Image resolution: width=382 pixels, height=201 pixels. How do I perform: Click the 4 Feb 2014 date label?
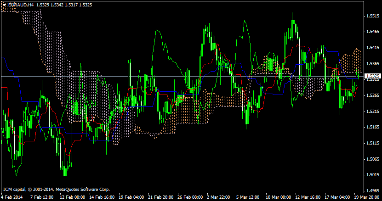(12, 197)
